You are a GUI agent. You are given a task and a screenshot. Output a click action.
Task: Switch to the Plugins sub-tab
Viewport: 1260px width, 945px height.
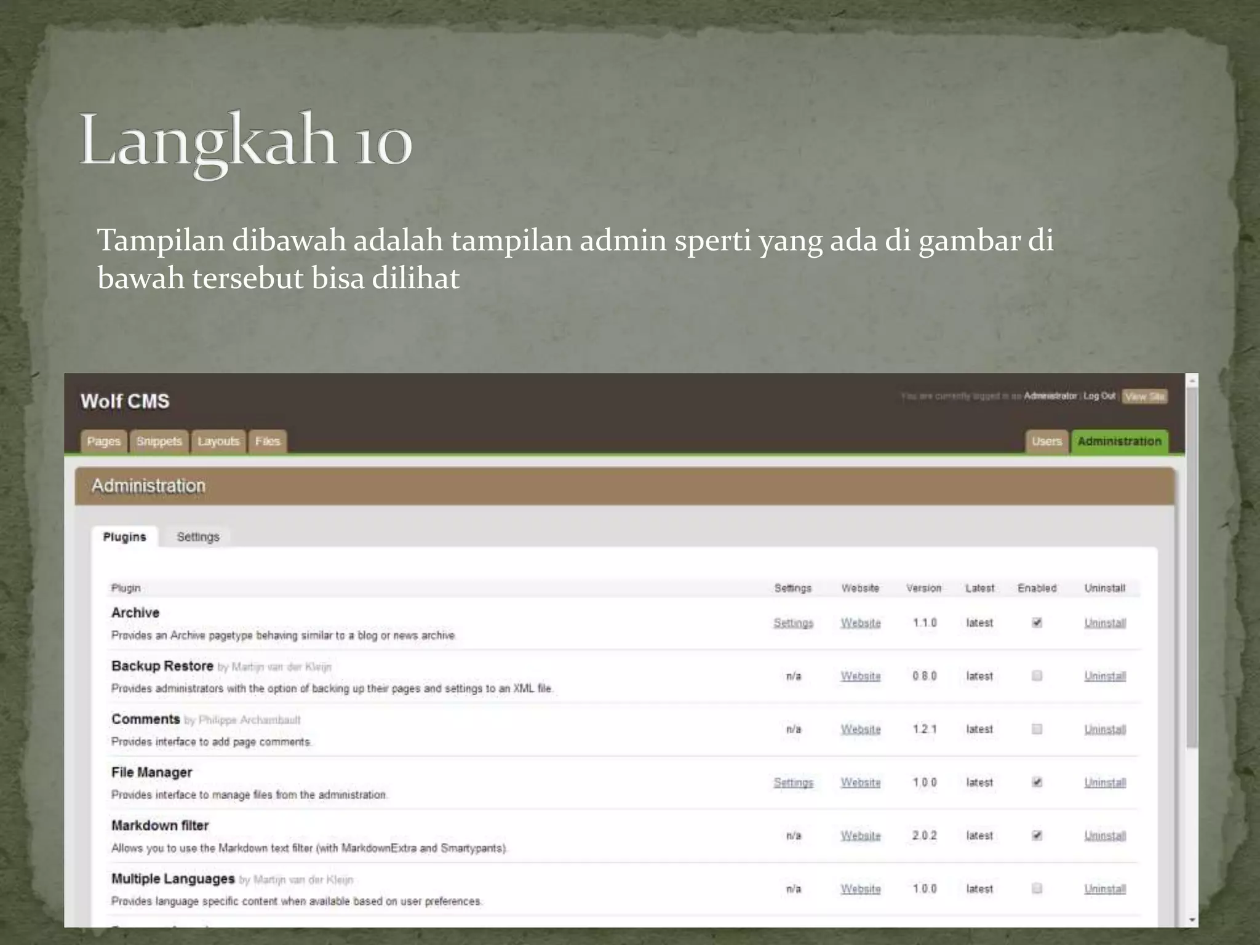pos(125,536)
